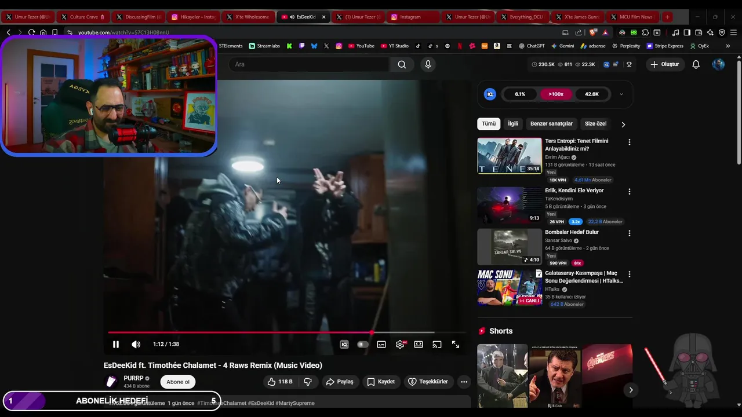Expand the vidIQ stats panel chevron
742x417 pixels.
(x=621, y=94)
